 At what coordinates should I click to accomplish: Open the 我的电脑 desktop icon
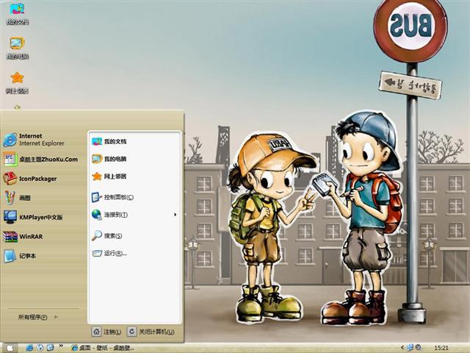coord(17,48)
